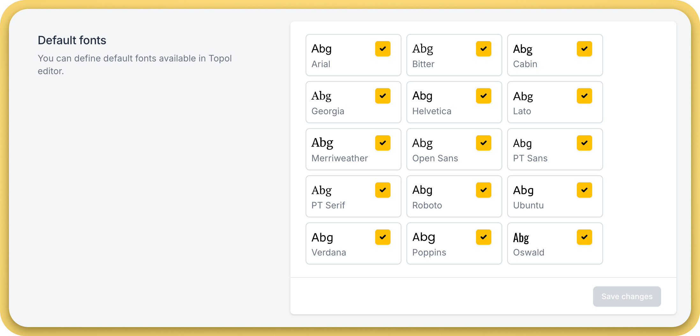Toggle the Poppins font checkbox
This screenshot has width=700, height=336.
[483, 237]
